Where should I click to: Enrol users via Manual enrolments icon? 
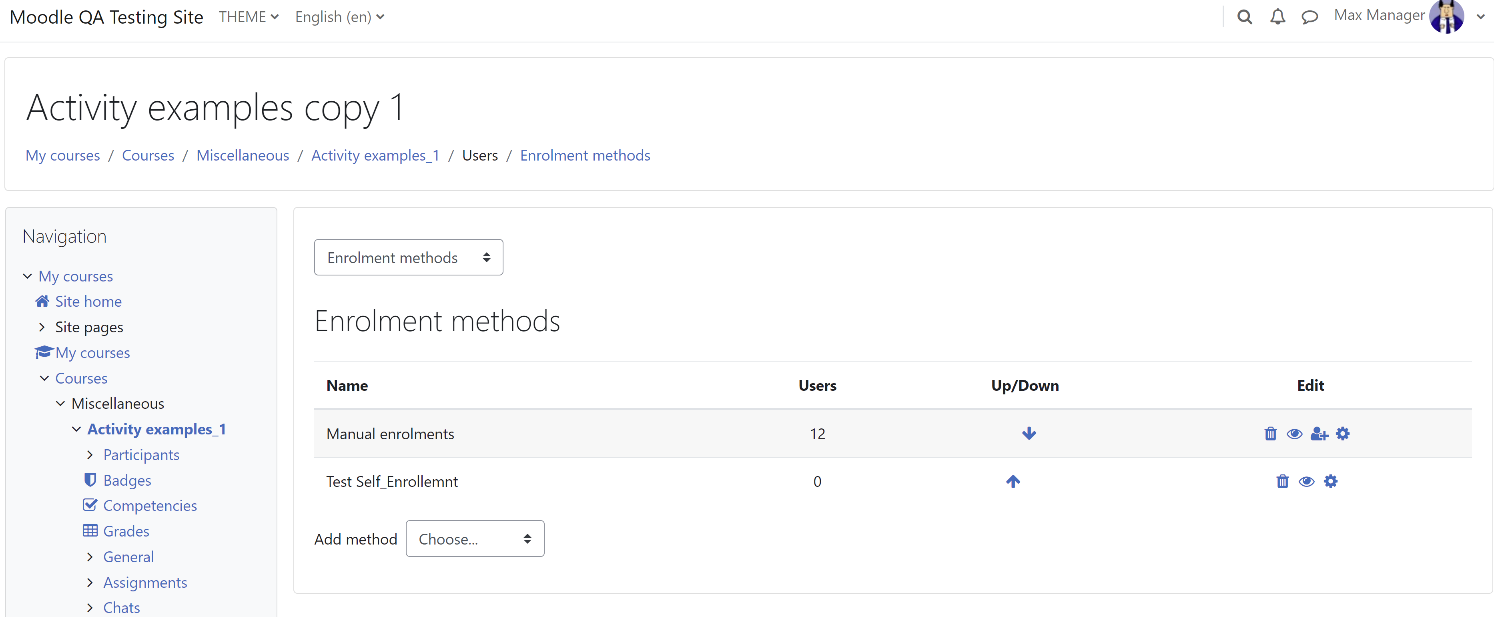click(x=1319, y=434)
